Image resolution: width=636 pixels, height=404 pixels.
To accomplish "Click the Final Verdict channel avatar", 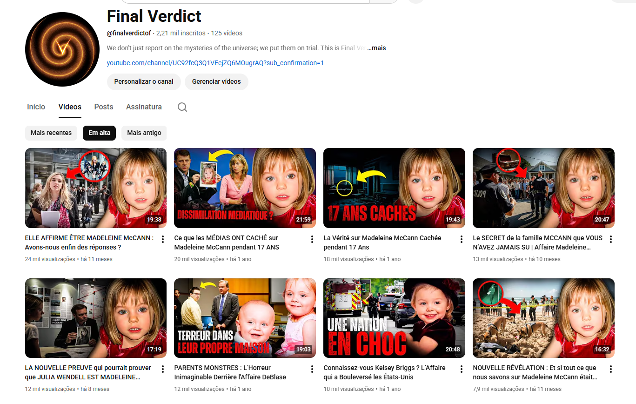I will pos(62,49).
